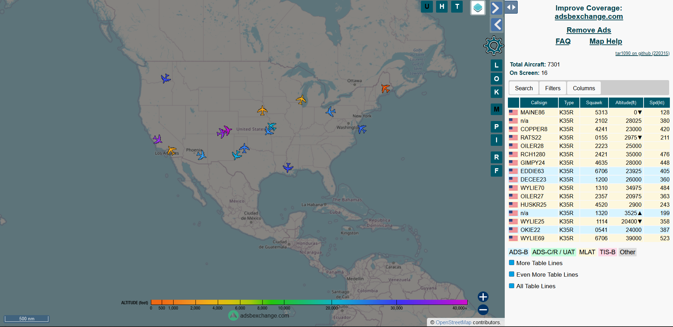Open adsbexchange.com coverage link
The image size is (673, 327).
(x=589, y=16)
